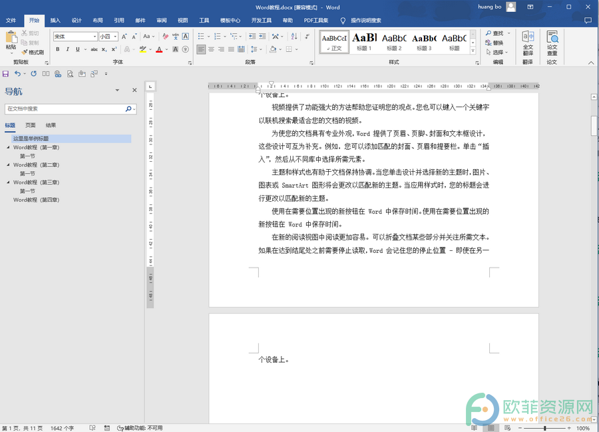Open the font name 宋体 dropdown
The image size is (599, 432).
pos(95,37)
